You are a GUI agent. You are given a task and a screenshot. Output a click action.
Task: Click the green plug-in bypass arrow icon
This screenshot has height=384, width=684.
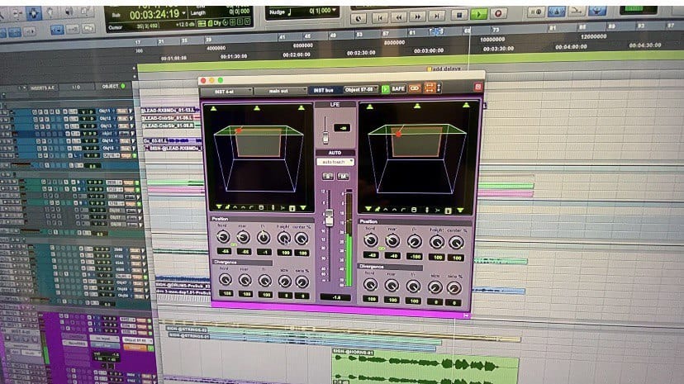tap(385, 88)
